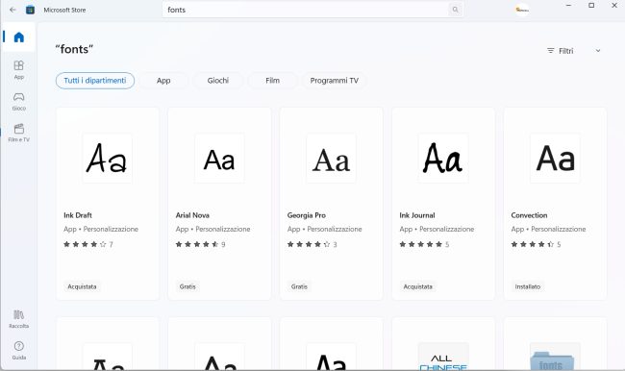Open the App section in sidebar
This screenshot has height=371, width=625.
[x=18, y=70]
